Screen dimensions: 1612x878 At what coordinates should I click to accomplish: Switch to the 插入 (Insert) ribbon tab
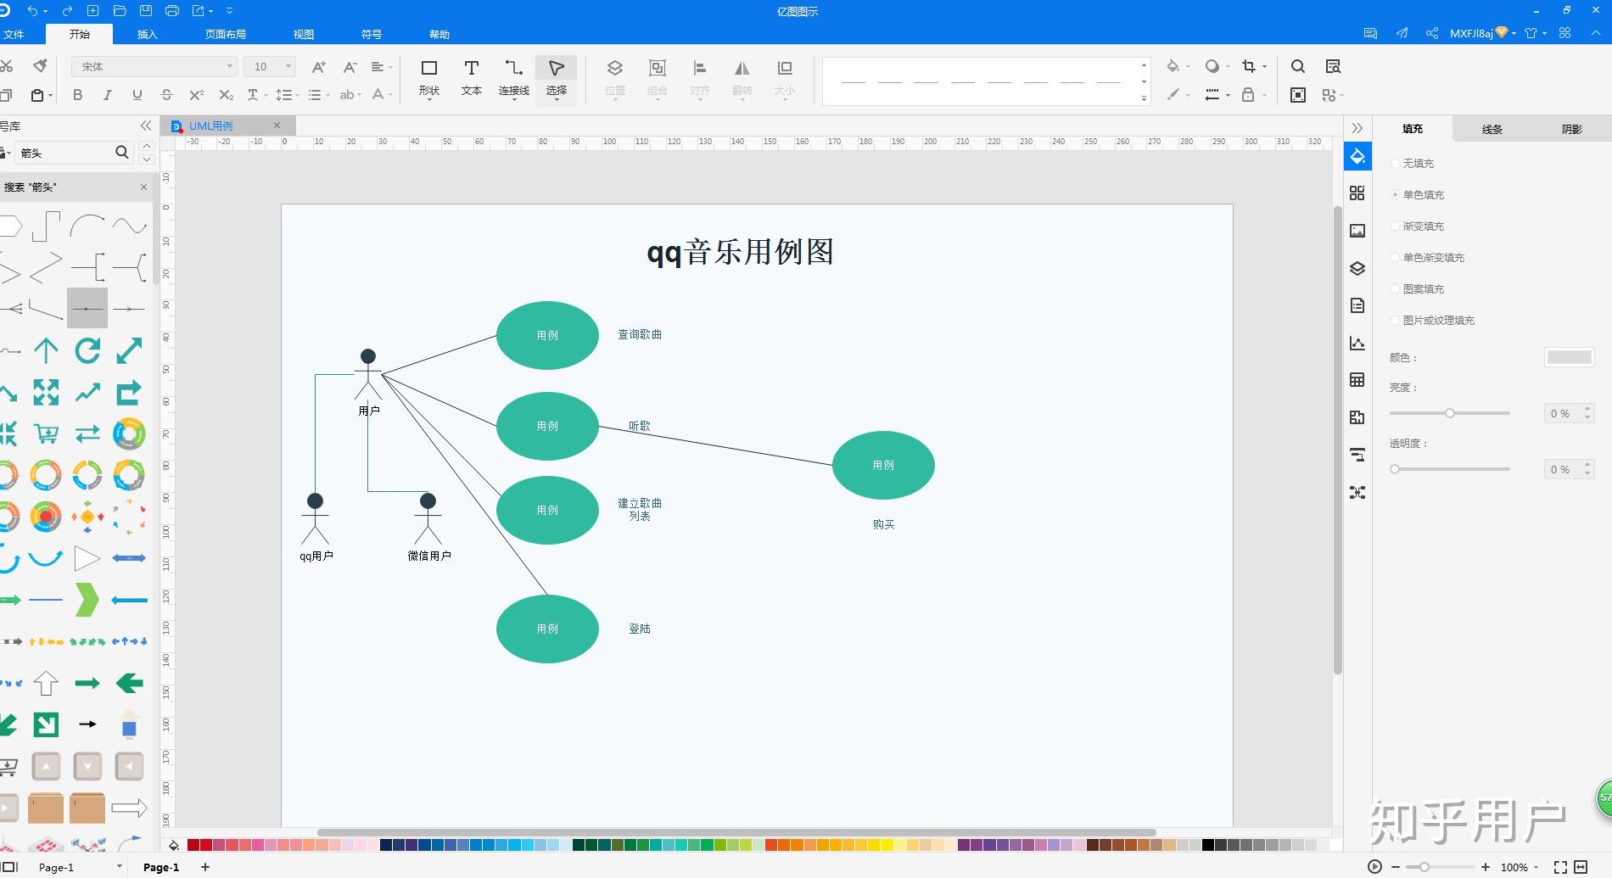(148, 34)
